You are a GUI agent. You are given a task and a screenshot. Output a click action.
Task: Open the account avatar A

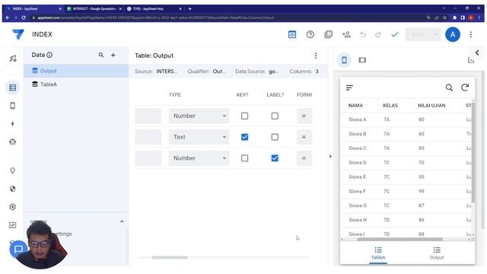pyautogui.click(x=453, y=34)
